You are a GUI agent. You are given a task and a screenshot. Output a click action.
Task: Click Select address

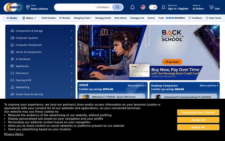point(39,9)
